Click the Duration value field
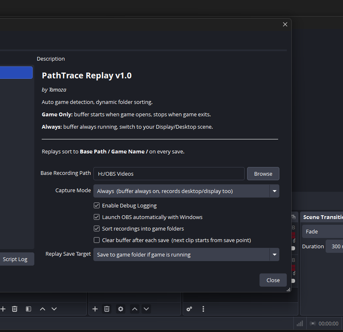The image size is (343, 332). (334, 247)
